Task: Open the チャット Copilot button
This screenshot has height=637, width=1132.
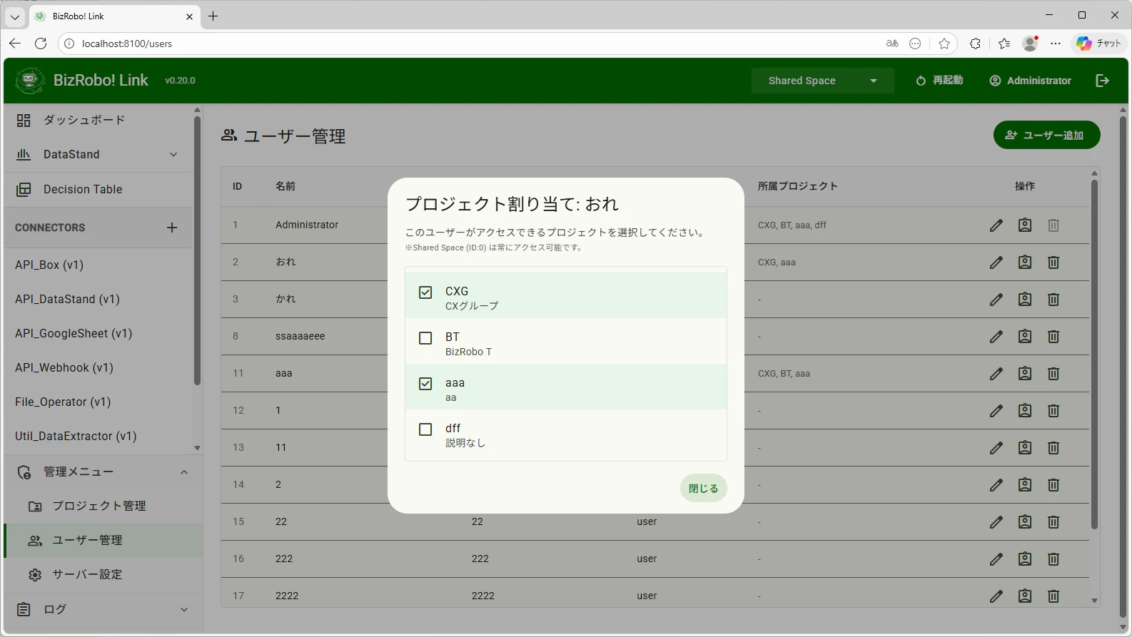Action: tap(1099, 44)
